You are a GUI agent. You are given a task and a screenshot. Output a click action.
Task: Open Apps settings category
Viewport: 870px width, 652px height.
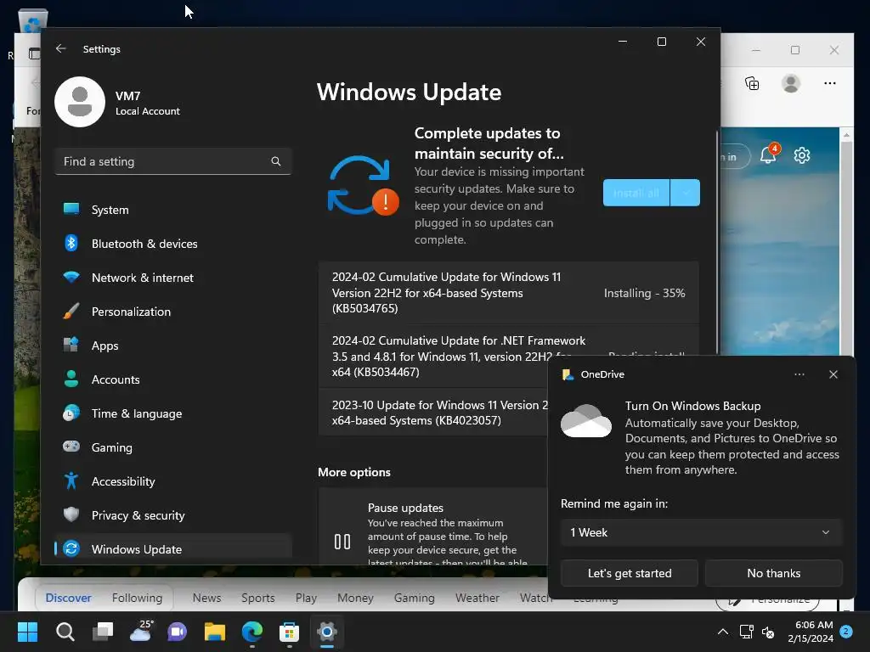tap(172, 346)
